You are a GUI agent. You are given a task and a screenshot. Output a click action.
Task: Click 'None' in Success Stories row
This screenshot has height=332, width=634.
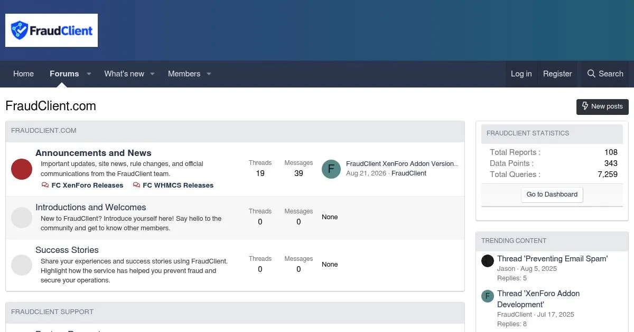pos(330,265)
